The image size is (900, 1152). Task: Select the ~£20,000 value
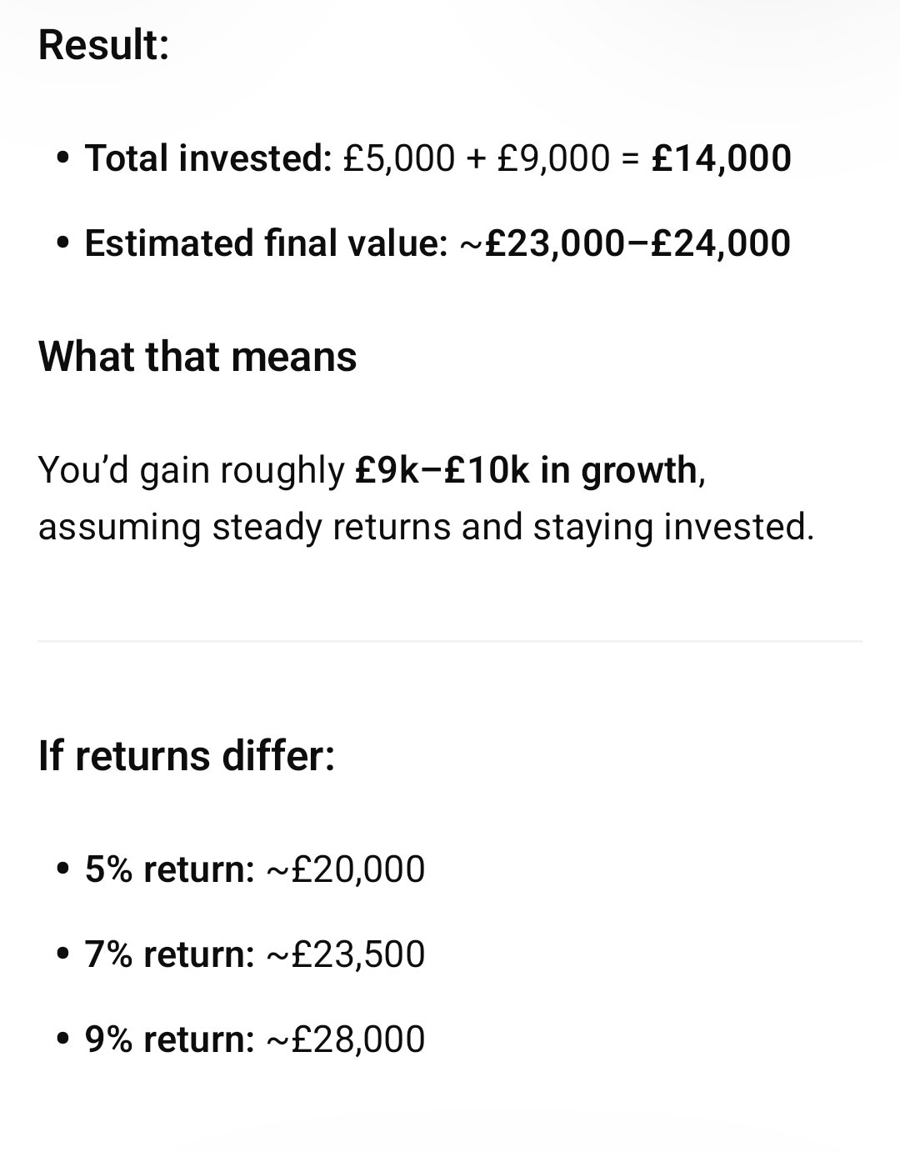pos(345,869)
